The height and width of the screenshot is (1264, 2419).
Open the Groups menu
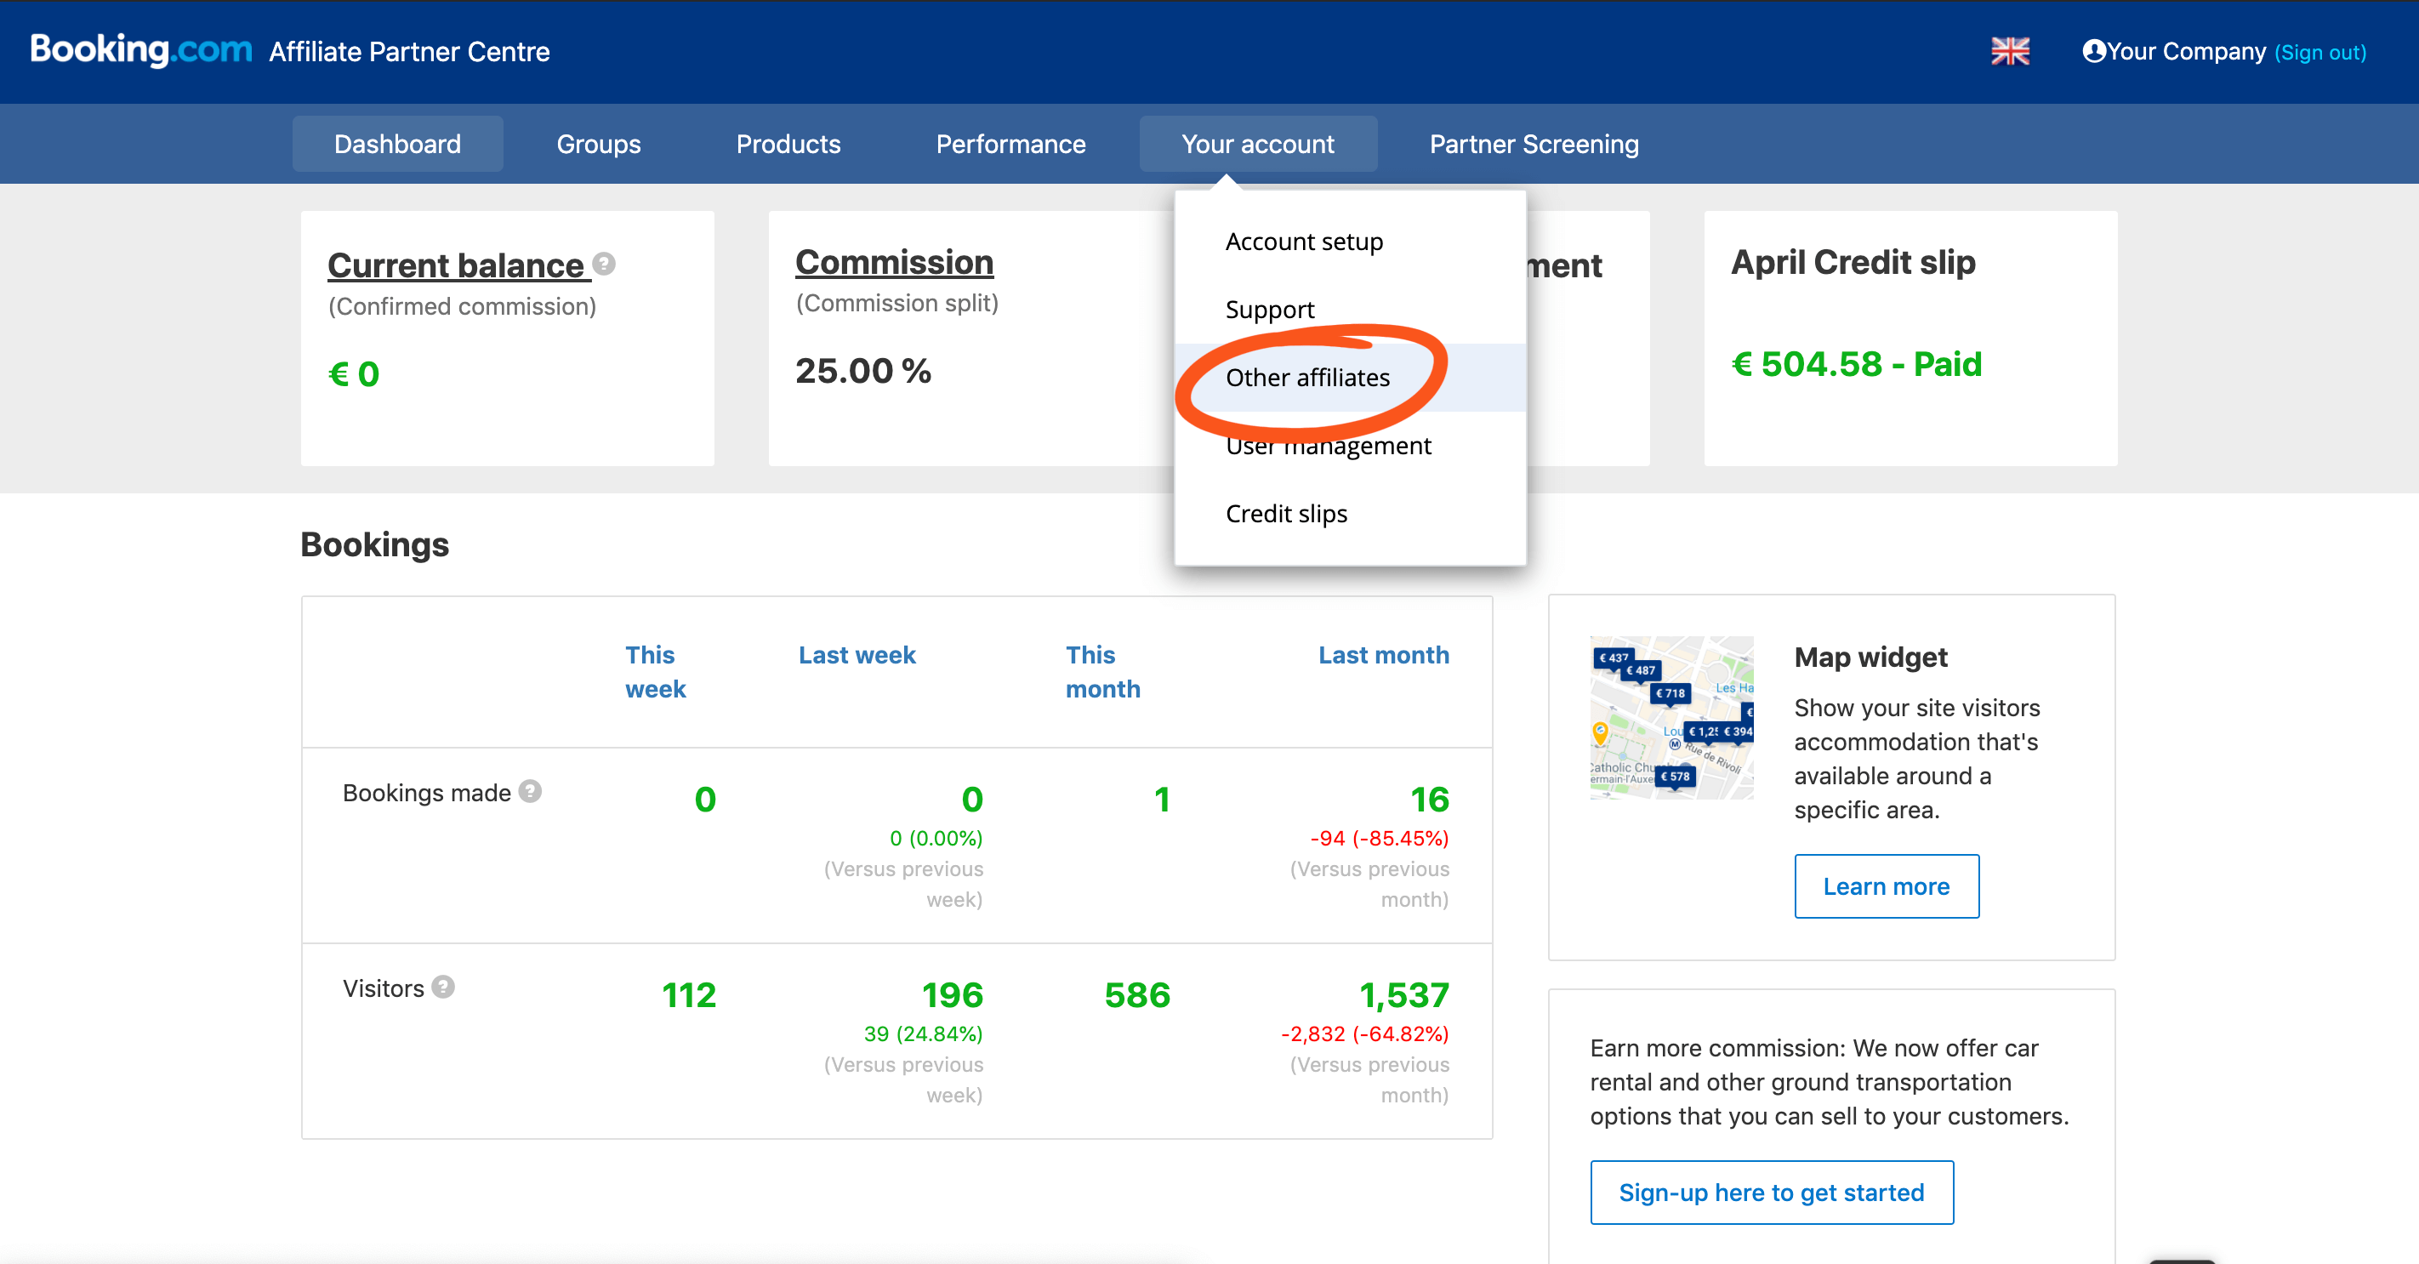(x=598, y=144)
